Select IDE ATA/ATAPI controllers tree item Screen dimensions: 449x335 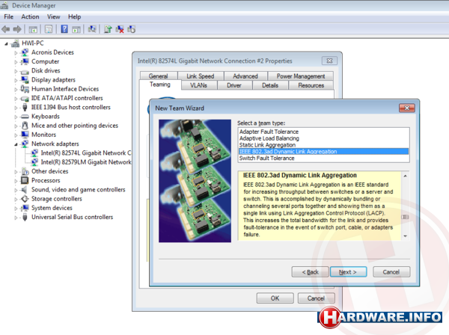[67, 98]
